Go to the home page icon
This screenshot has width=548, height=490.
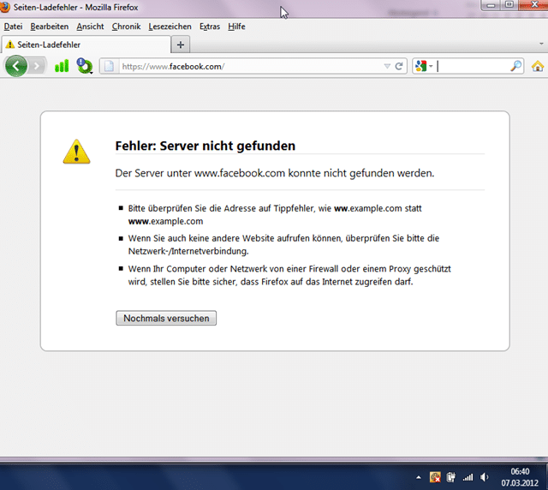(x=538, y=66)
